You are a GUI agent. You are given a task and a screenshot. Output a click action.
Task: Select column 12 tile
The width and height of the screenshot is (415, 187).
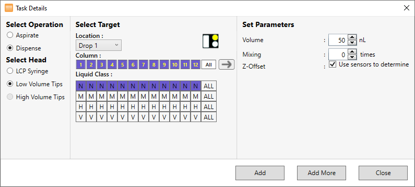[195, 64]
